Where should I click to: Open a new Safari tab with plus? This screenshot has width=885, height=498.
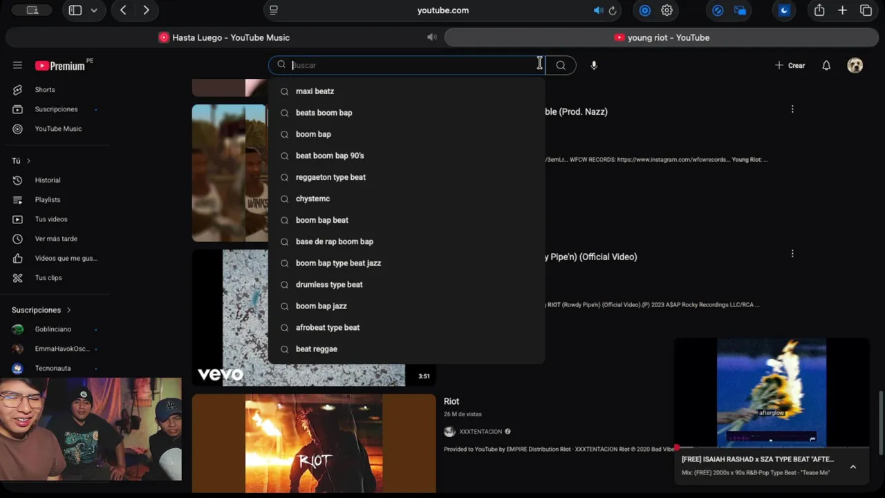(x=842, y=10)
